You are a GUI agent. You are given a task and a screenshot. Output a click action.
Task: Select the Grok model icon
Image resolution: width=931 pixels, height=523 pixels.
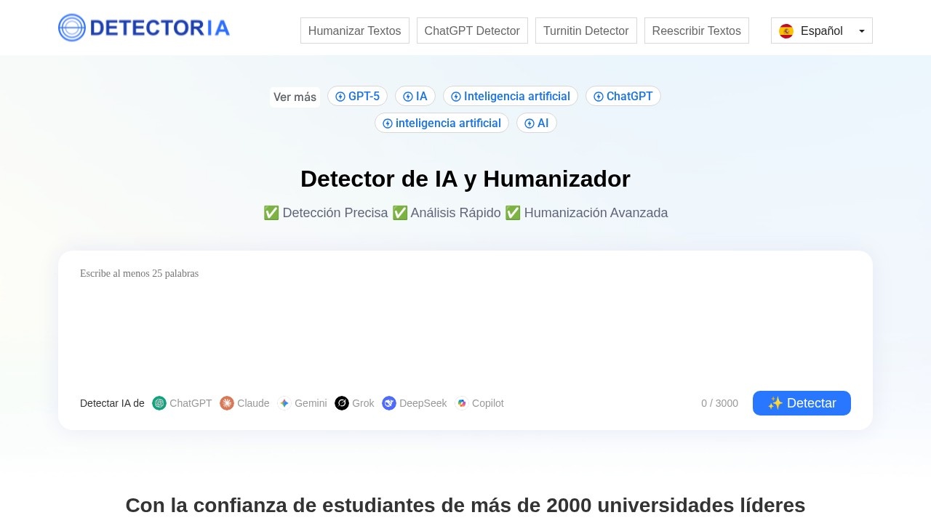click(341, 403)
